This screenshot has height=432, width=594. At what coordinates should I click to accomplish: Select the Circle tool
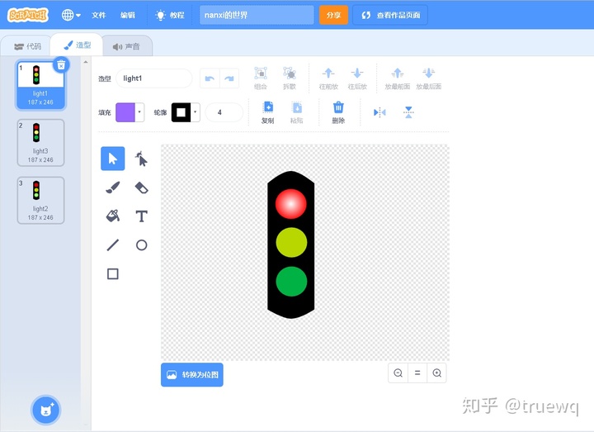[141, 245]
